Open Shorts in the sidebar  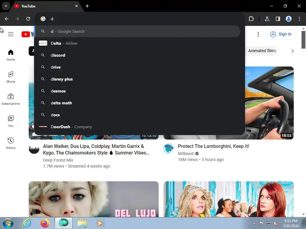pyautogui.click(x=11, y=77)
